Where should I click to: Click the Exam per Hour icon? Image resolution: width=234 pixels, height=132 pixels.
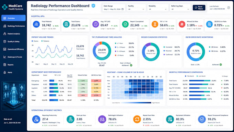(71, 119)
